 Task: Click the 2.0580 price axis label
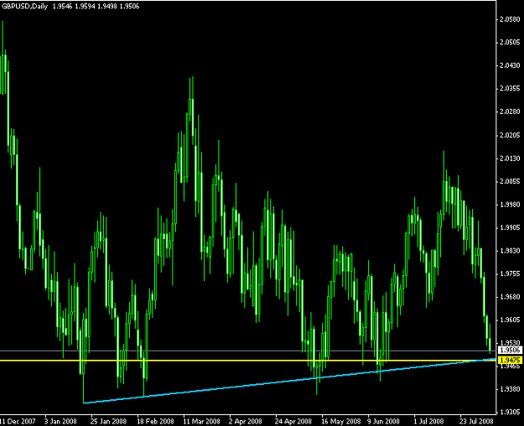510,19
